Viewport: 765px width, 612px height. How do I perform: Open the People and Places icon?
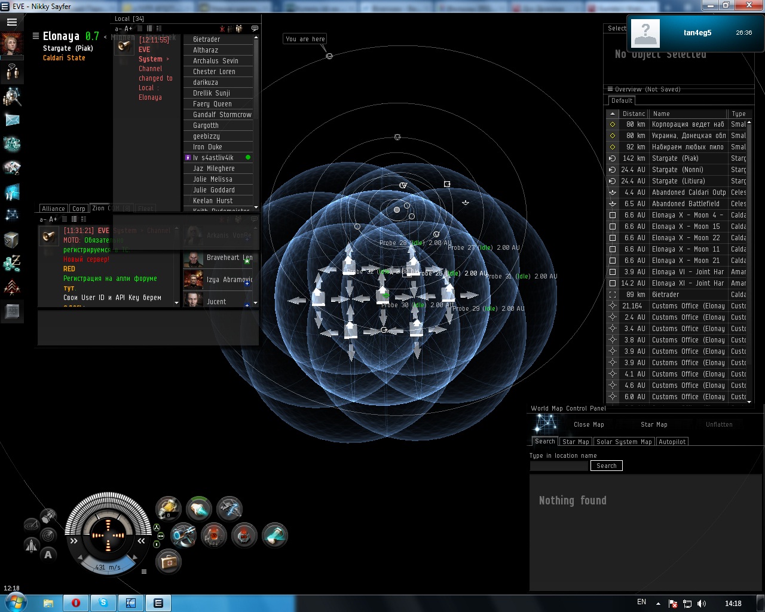[x=12, y=96]
